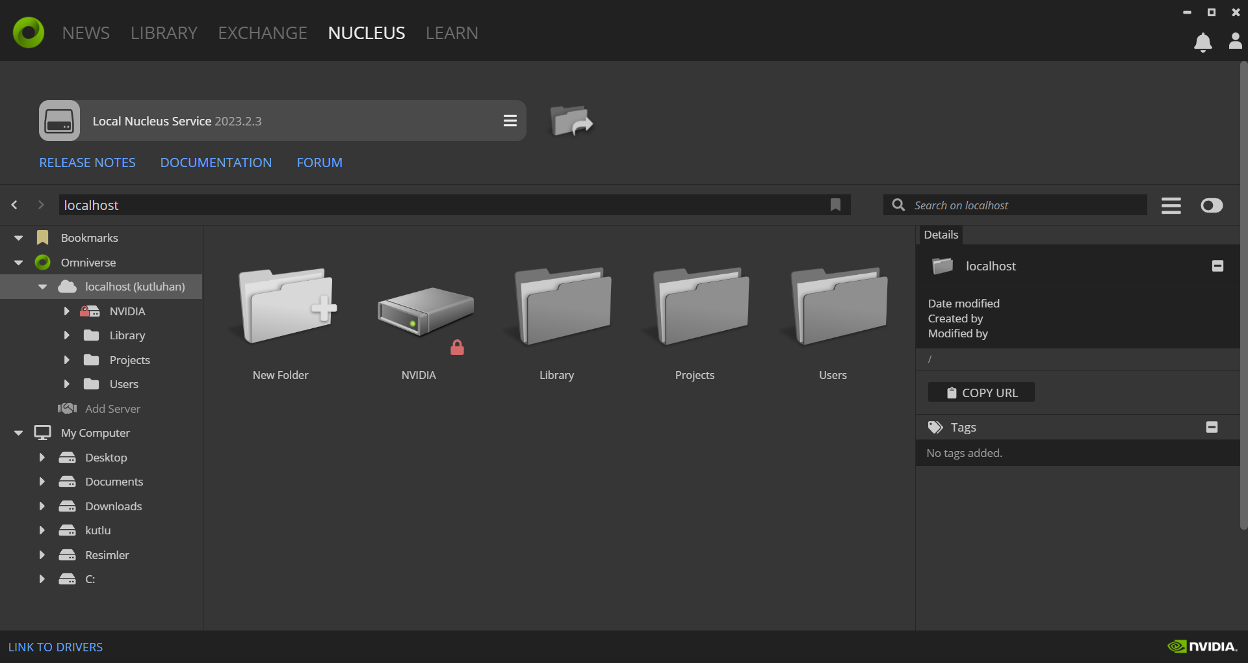Select the Details panel tab
The image size is (1248, 663).
pyautogui.click(x=941, y=235)
